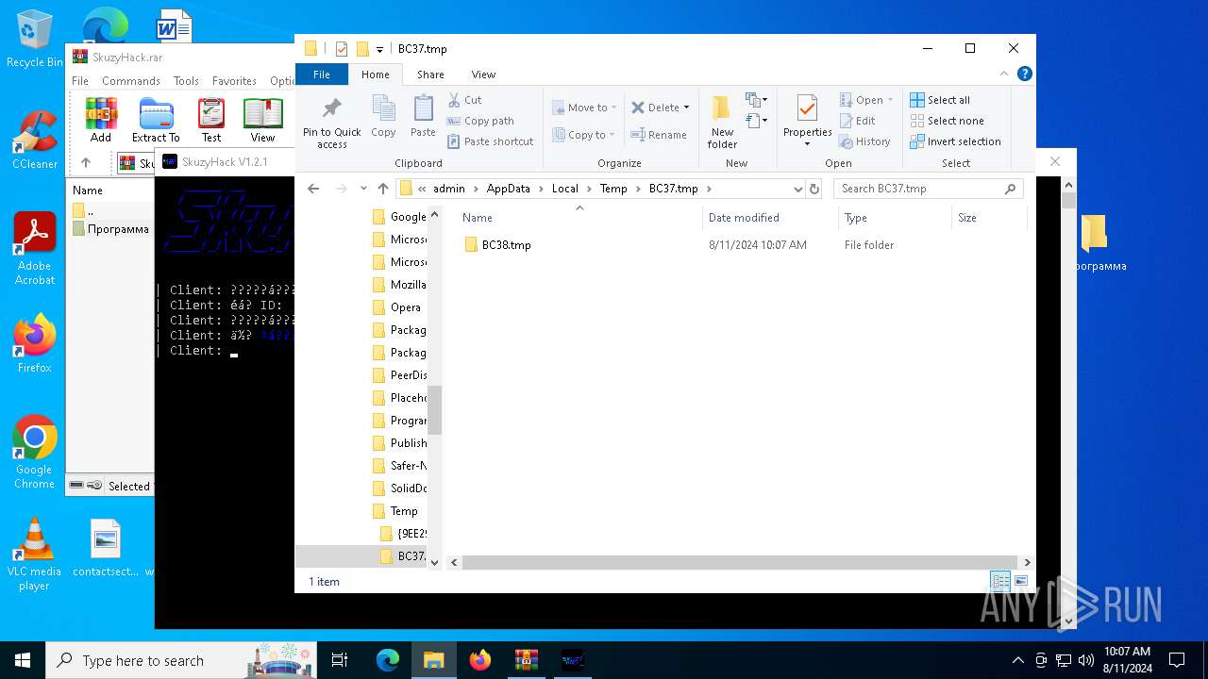Open Quick Access Toolbar customize dropdown
This screenshot has height=679, width=1208.
coord(379,49)
